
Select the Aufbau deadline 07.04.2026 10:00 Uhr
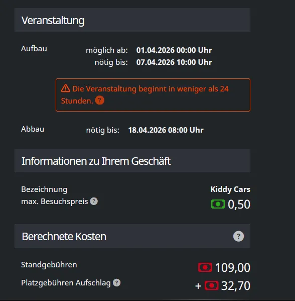174,62
